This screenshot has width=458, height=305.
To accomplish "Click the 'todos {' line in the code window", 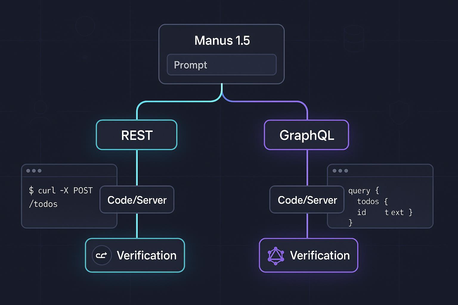I will coord(372,202).
